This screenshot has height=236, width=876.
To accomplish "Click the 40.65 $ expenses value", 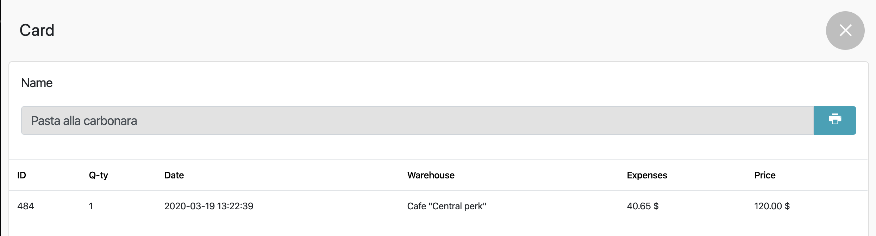I will coord(643,206).
